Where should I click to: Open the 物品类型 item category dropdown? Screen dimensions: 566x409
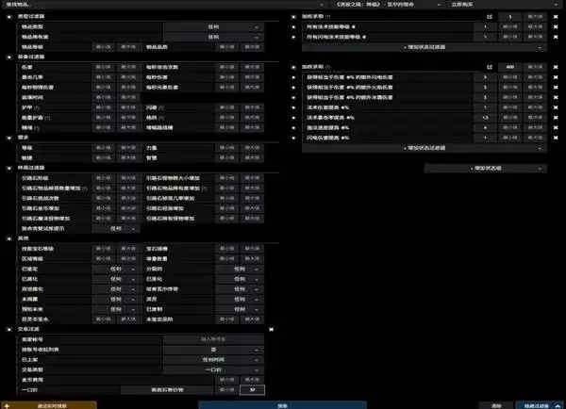click(213, 26)
